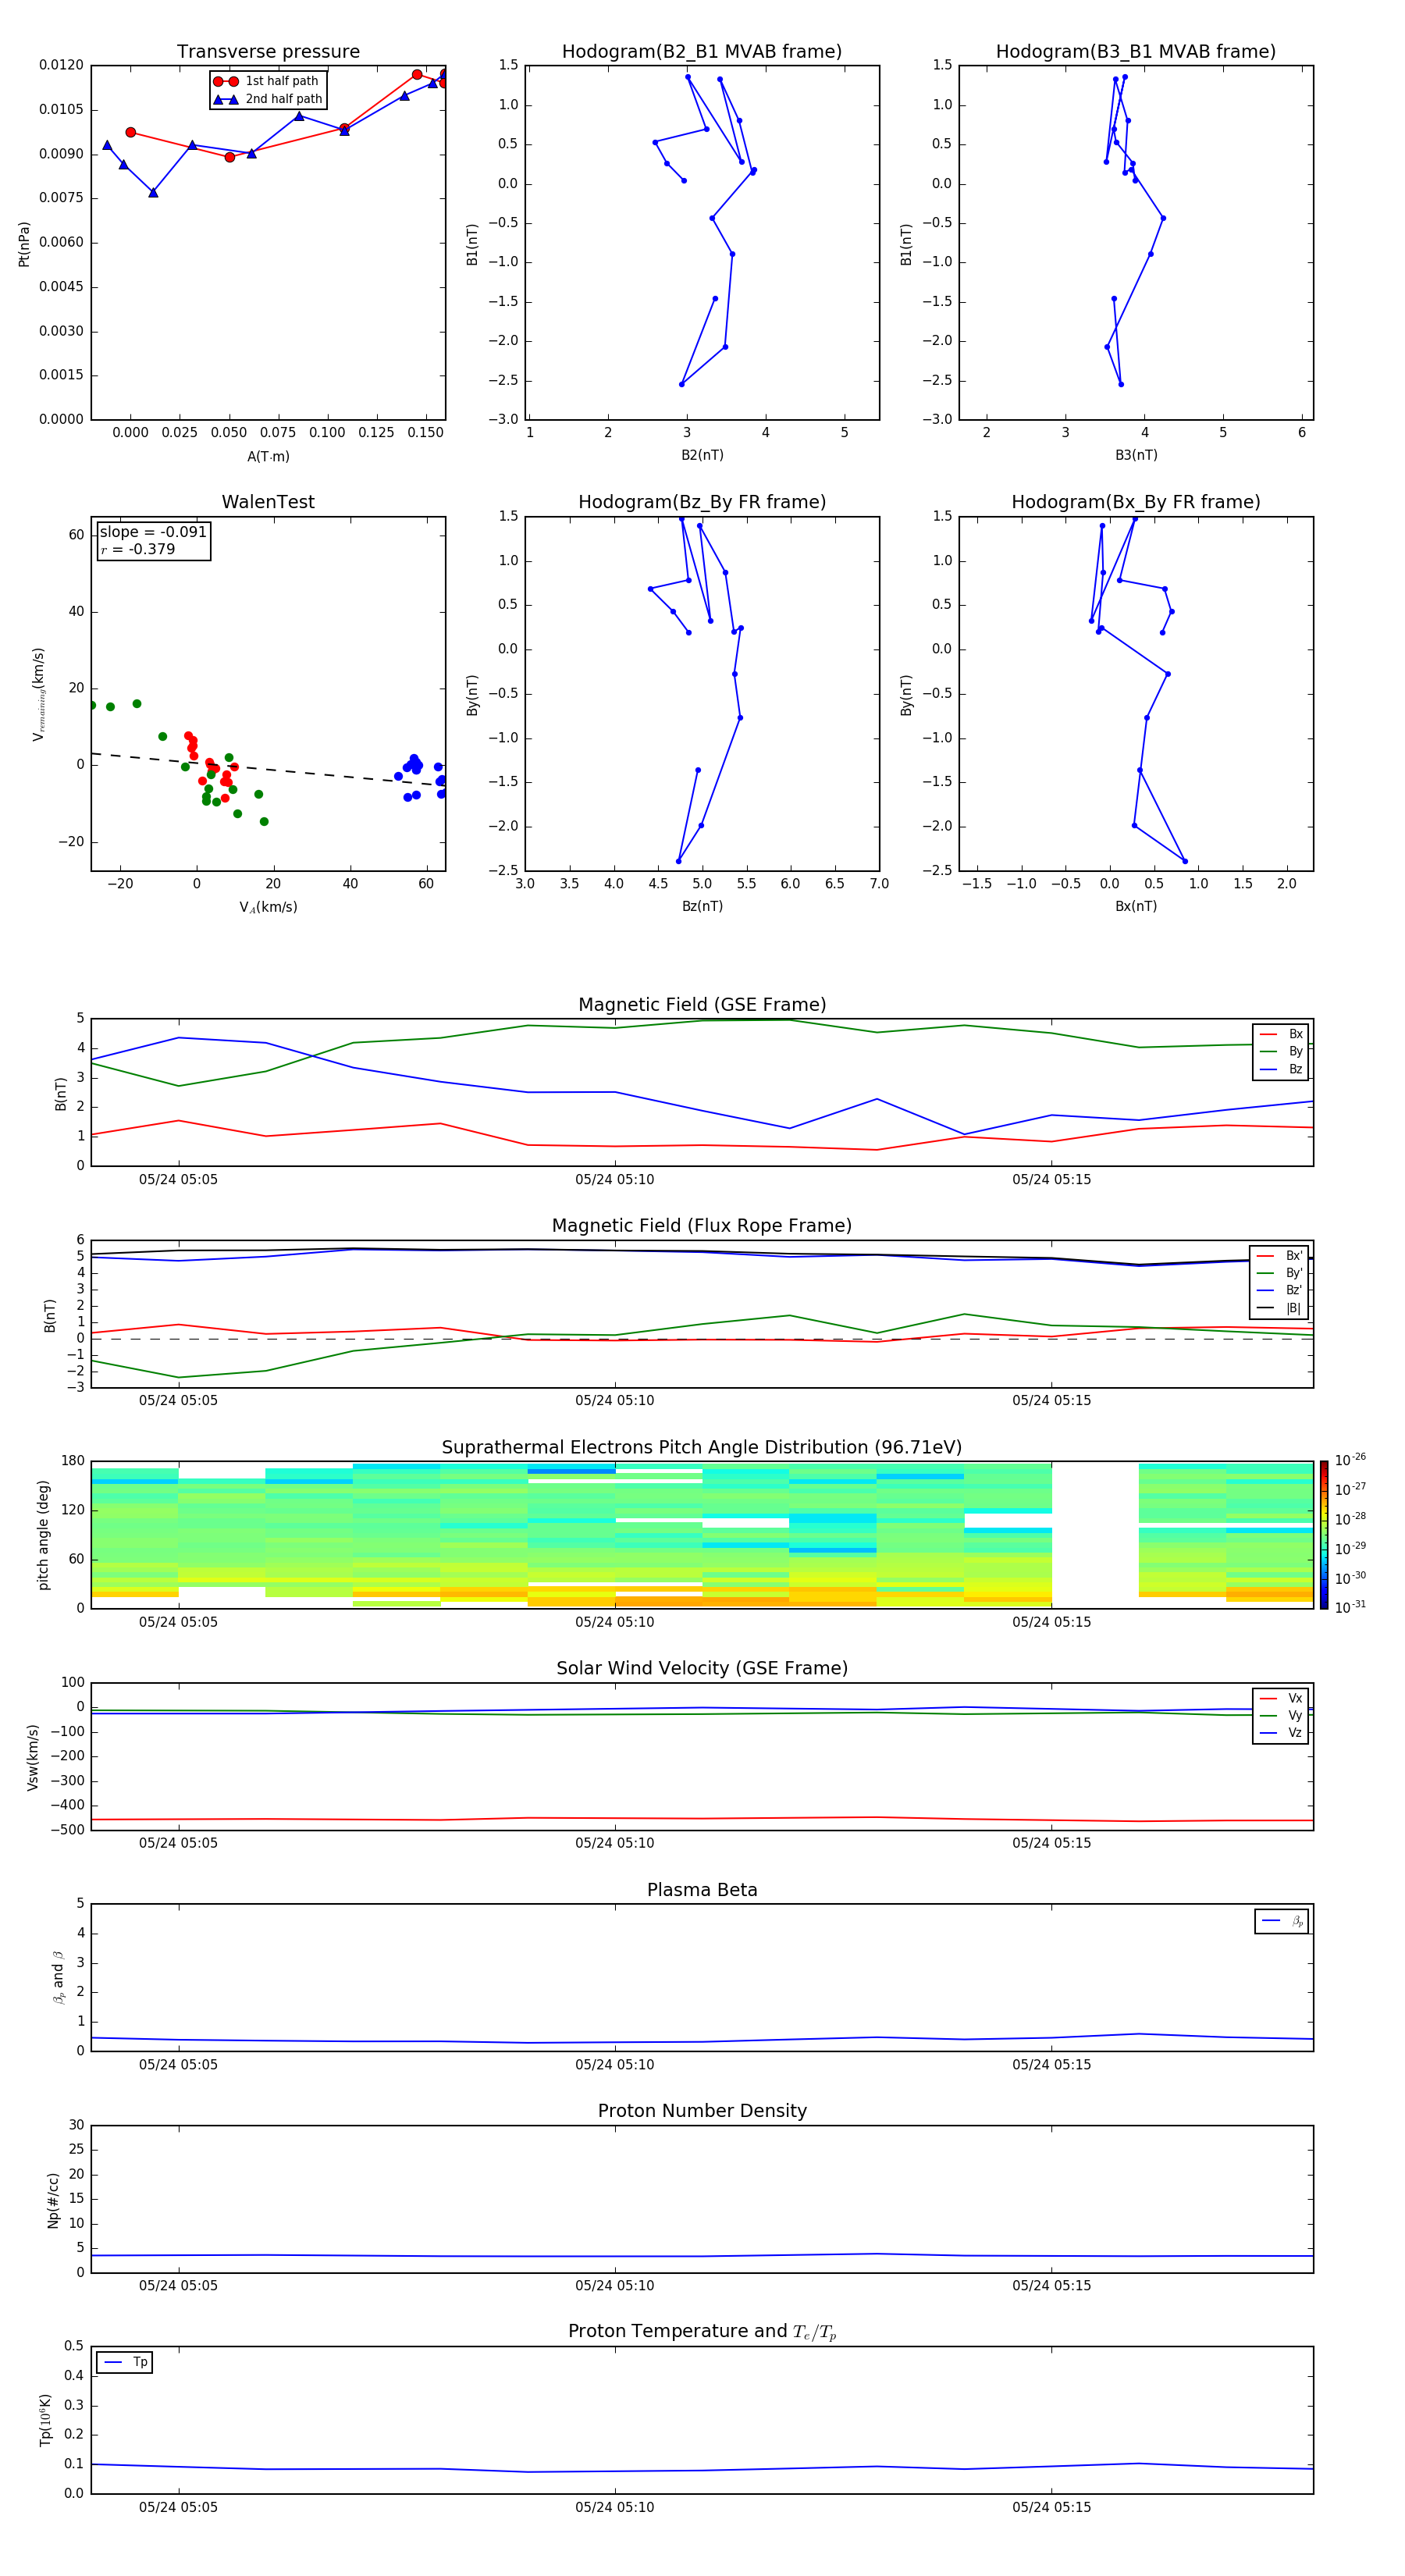Image resolution: width=1405 pixels, height=2576 pixels.
Task: Click the '-500' tick on velocity plot
Action: [66, 1830]
